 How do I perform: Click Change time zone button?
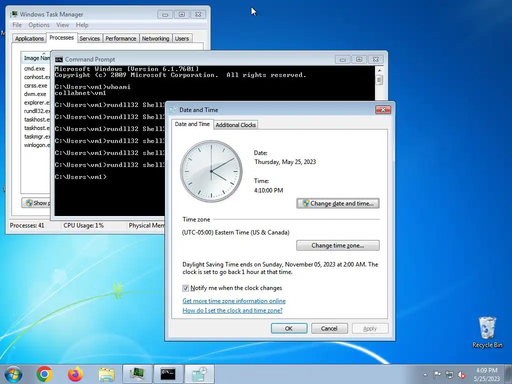coord(337,245)
